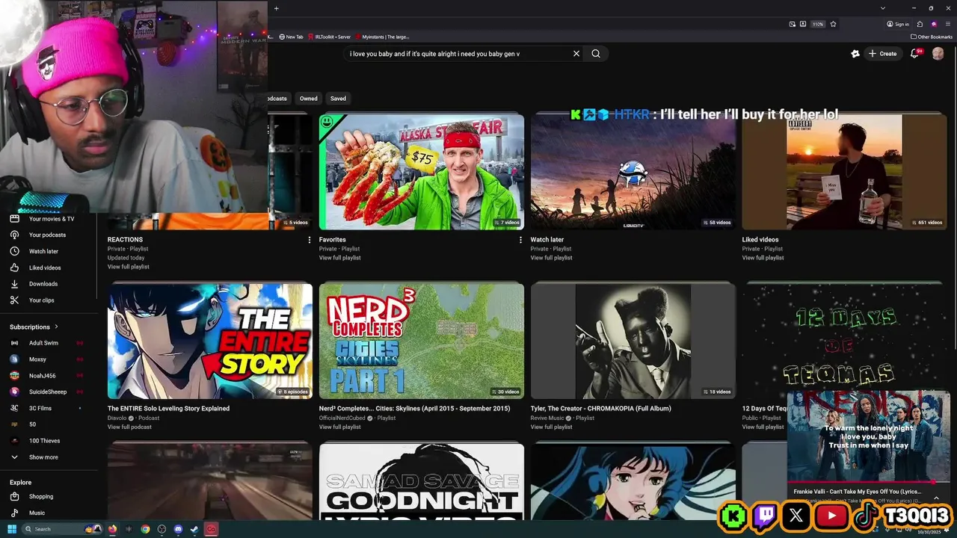Open the Diavolo channel link
This screenshot has width=957, height=538.
pos(118,418)
